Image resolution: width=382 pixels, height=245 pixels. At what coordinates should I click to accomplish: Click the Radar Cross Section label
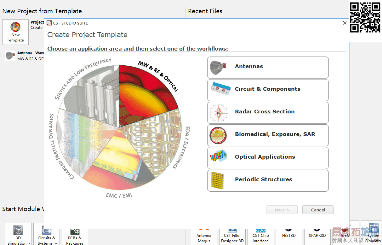(x=265, y=112)
